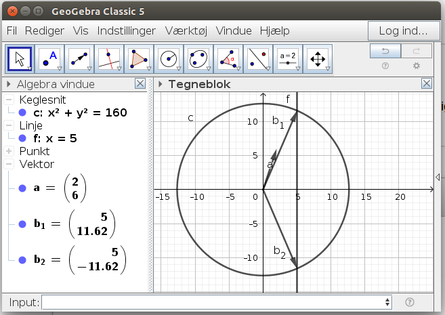Open Move tool dropdown triangle
This screenshot has height=315, width=445.
pos(30,68)
